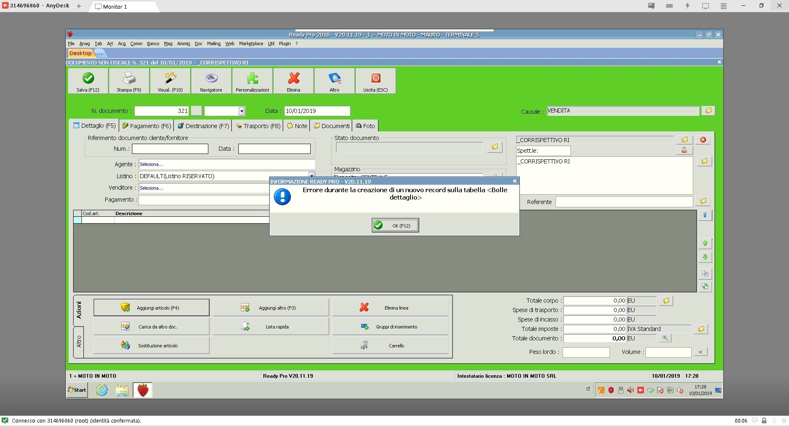The image size is (789, 427).
Task: Open folder button next to Referente field
Action: (703, 201)
